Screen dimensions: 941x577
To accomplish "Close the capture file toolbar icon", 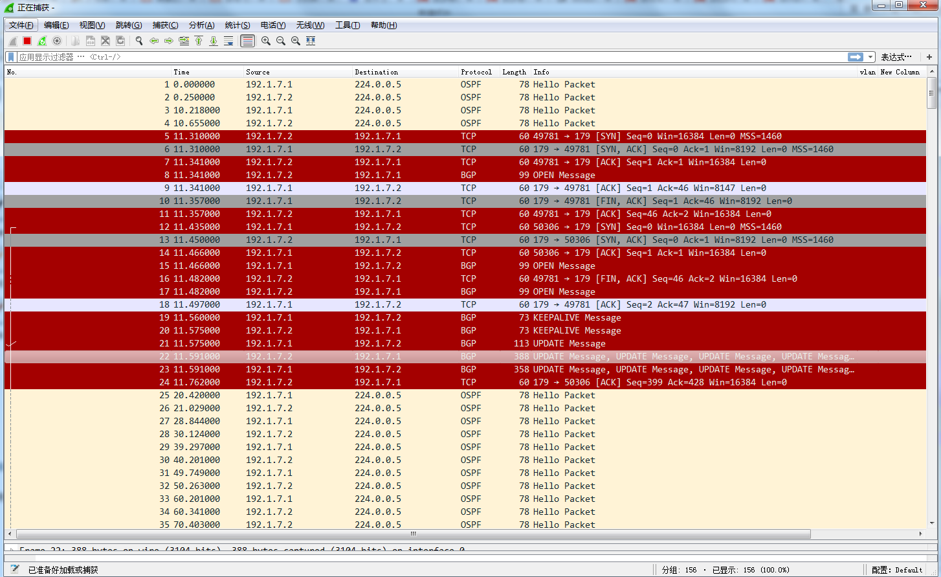I will (x=105, y=41).
